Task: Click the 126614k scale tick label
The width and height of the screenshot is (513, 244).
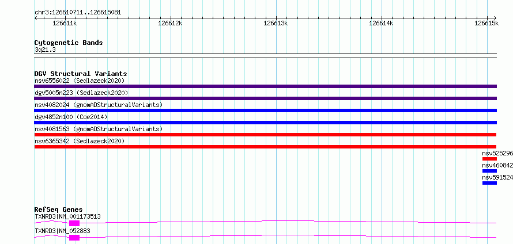Action: click(x=381, y=23)
